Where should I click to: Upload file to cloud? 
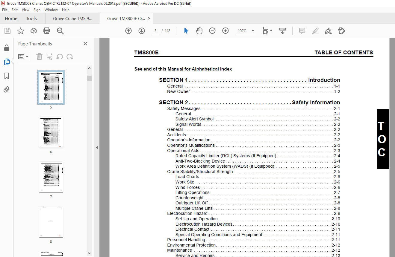click(x=34, y=31)
